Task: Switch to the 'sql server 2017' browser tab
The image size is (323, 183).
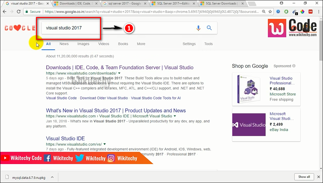Action: pyautogui.click(x=124, y=4)
